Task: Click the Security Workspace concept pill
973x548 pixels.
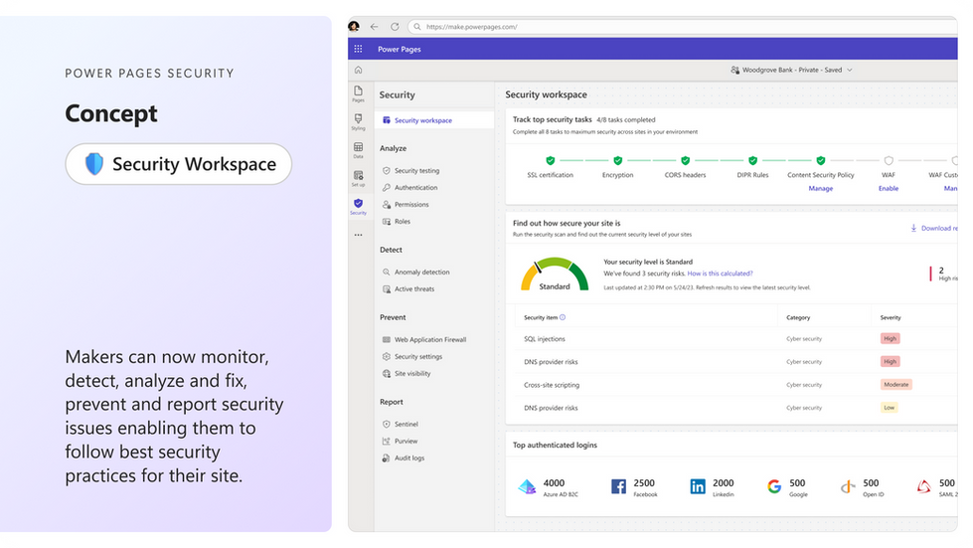Action: coord(179,164)
